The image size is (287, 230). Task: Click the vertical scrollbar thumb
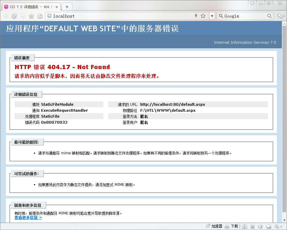tap(284, 119)
